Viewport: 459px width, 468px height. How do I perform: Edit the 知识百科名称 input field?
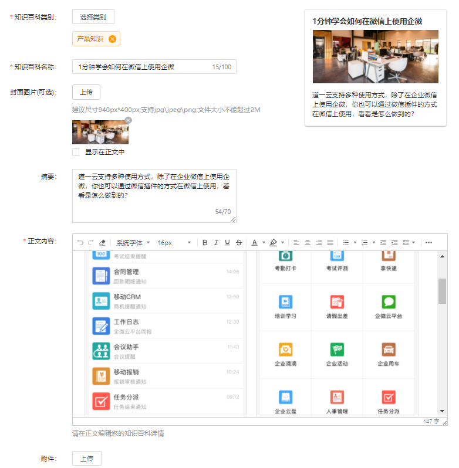coord(154,67)
